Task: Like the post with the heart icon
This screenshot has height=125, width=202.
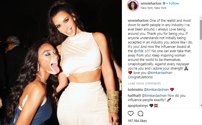Action: tap(131, 114)
